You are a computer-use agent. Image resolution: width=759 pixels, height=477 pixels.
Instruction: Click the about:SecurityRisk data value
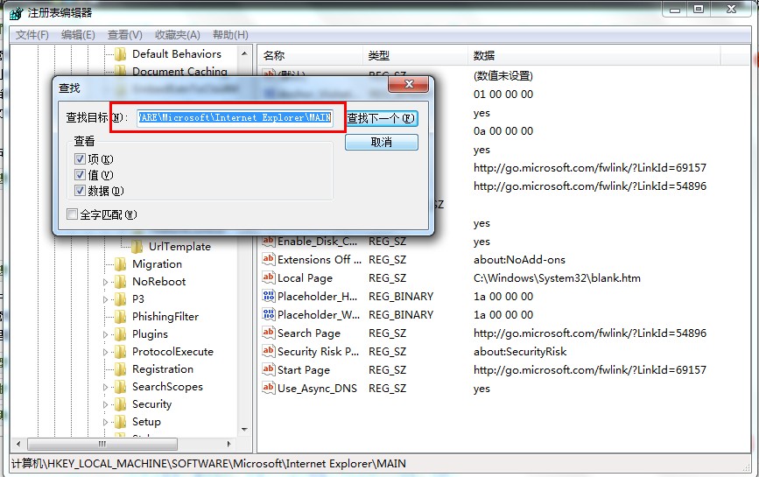pyautogui.click(x=520, y=351)
